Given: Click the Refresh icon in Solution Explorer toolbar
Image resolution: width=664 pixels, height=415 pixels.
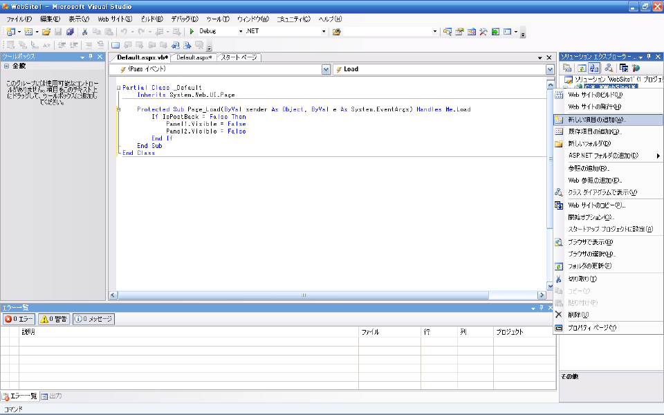Looking at the screenshot, I should pos(582,68).
